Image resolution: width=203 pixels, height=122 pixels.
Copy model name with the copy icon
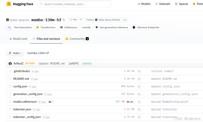click(x=64, y=20)
